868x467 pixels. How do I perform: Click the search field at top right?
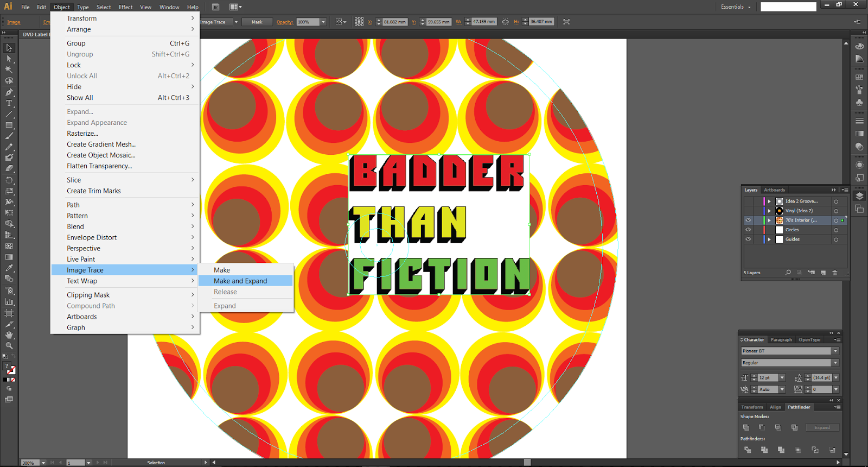pyautogui.click(x=788, y=7)
